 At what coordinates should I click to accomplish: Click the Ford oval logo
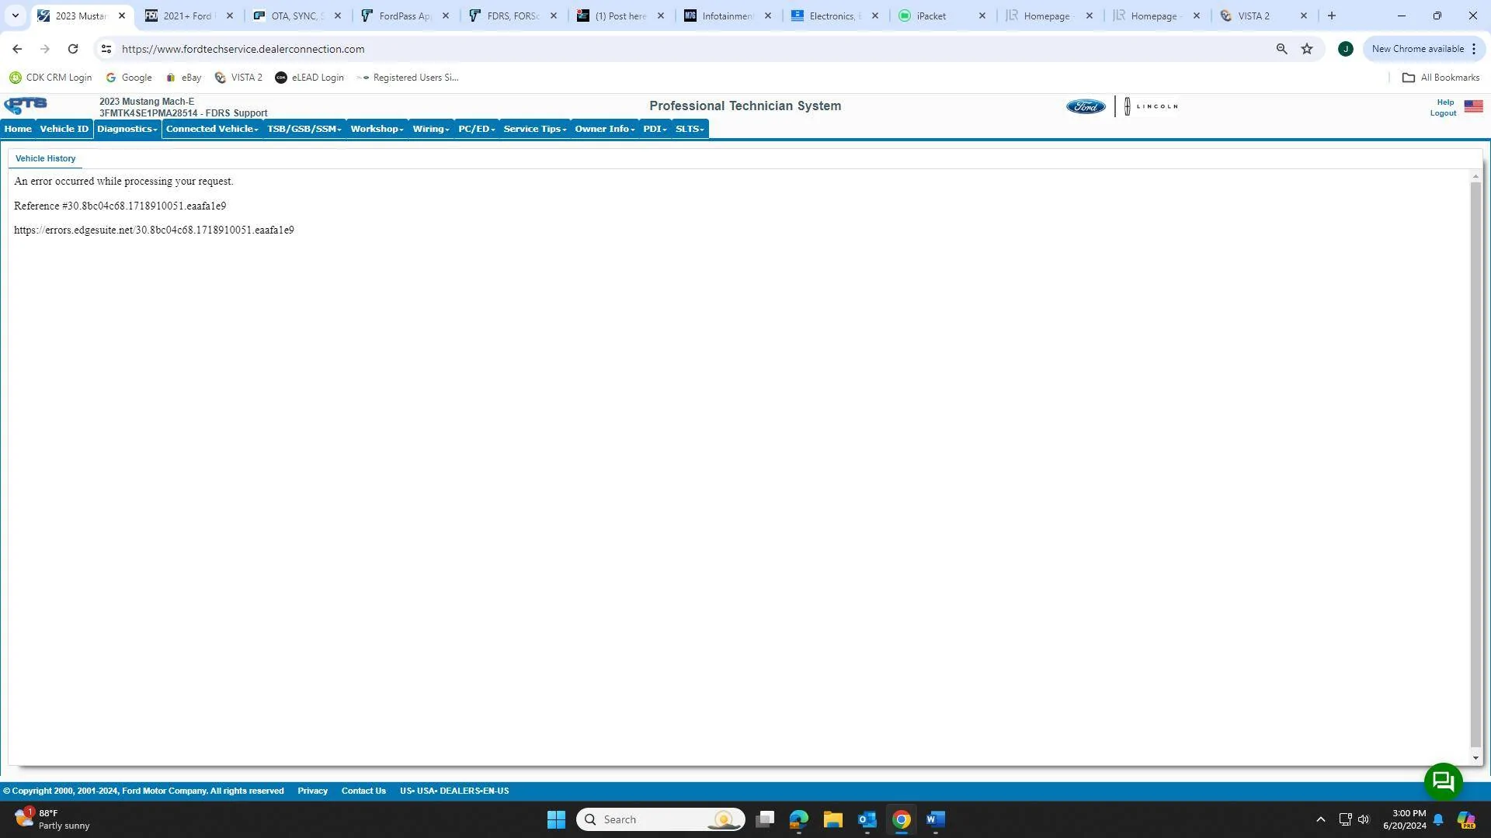click(x=1086, y=107)
